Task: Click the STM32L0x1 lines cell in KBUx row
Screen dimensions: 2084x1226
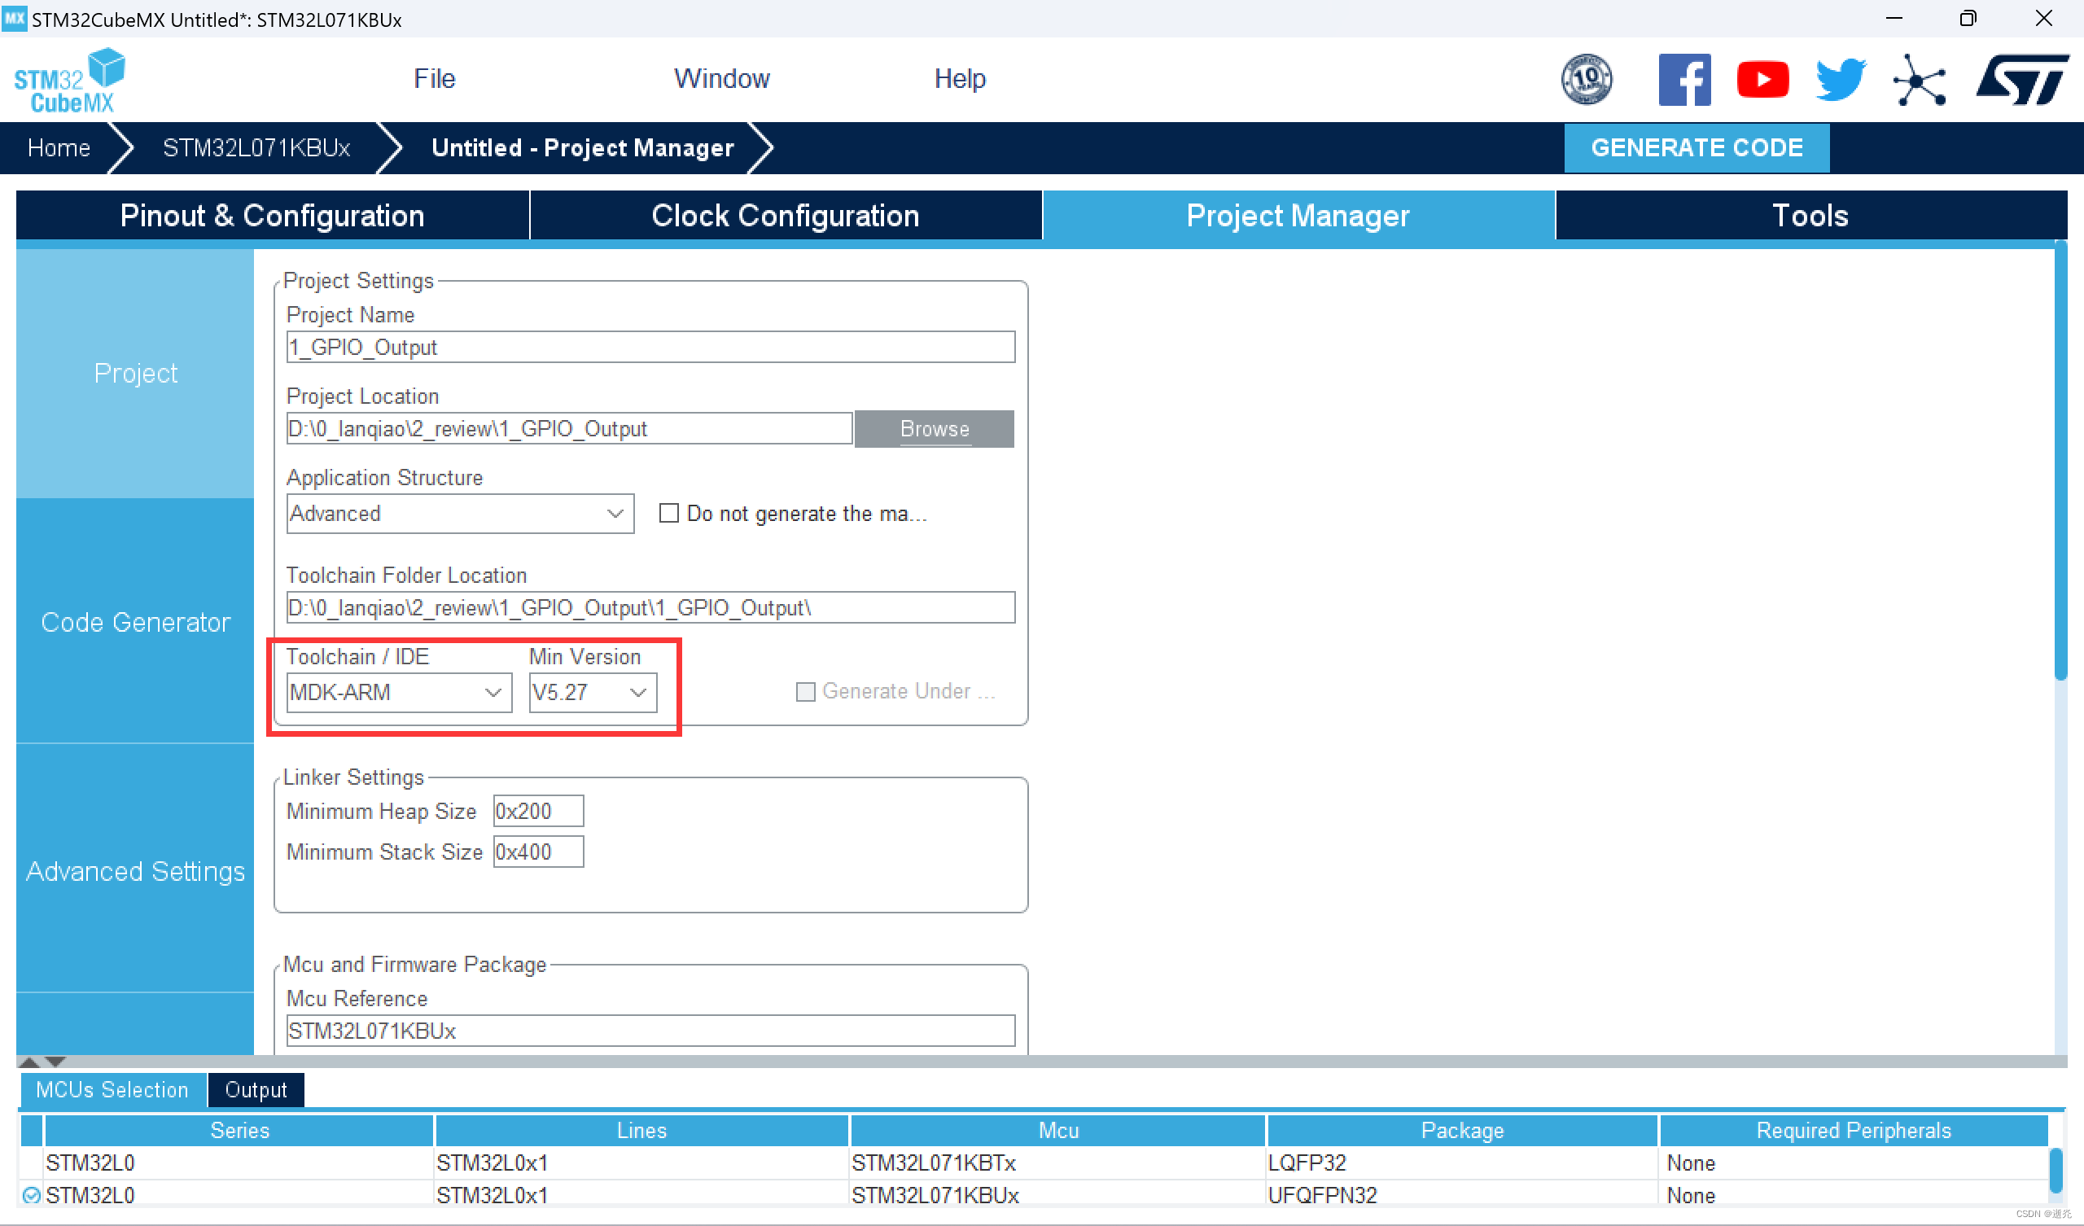Action: pos(641,1194)
